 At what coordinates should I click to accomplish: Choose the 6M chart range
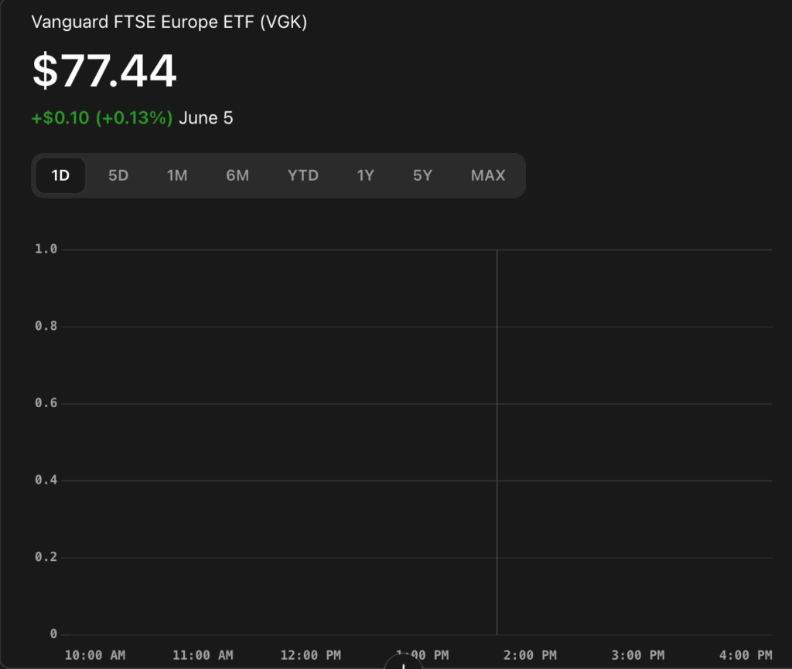click(x=237, y=175)
